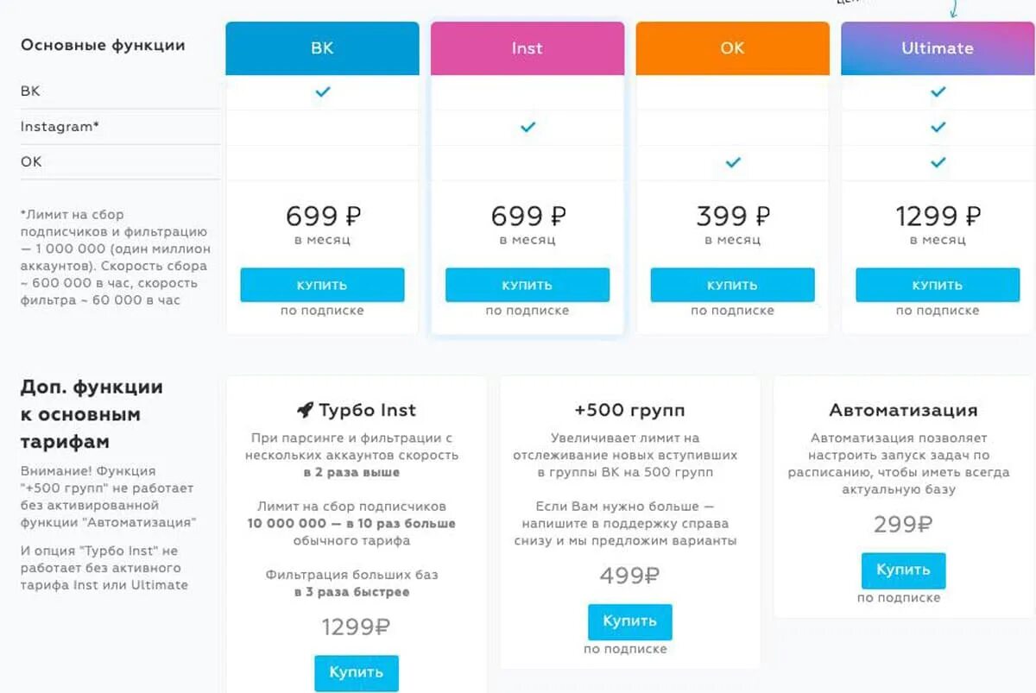Buy the Ultimate plan for 1299 ₽

point(938,285)
